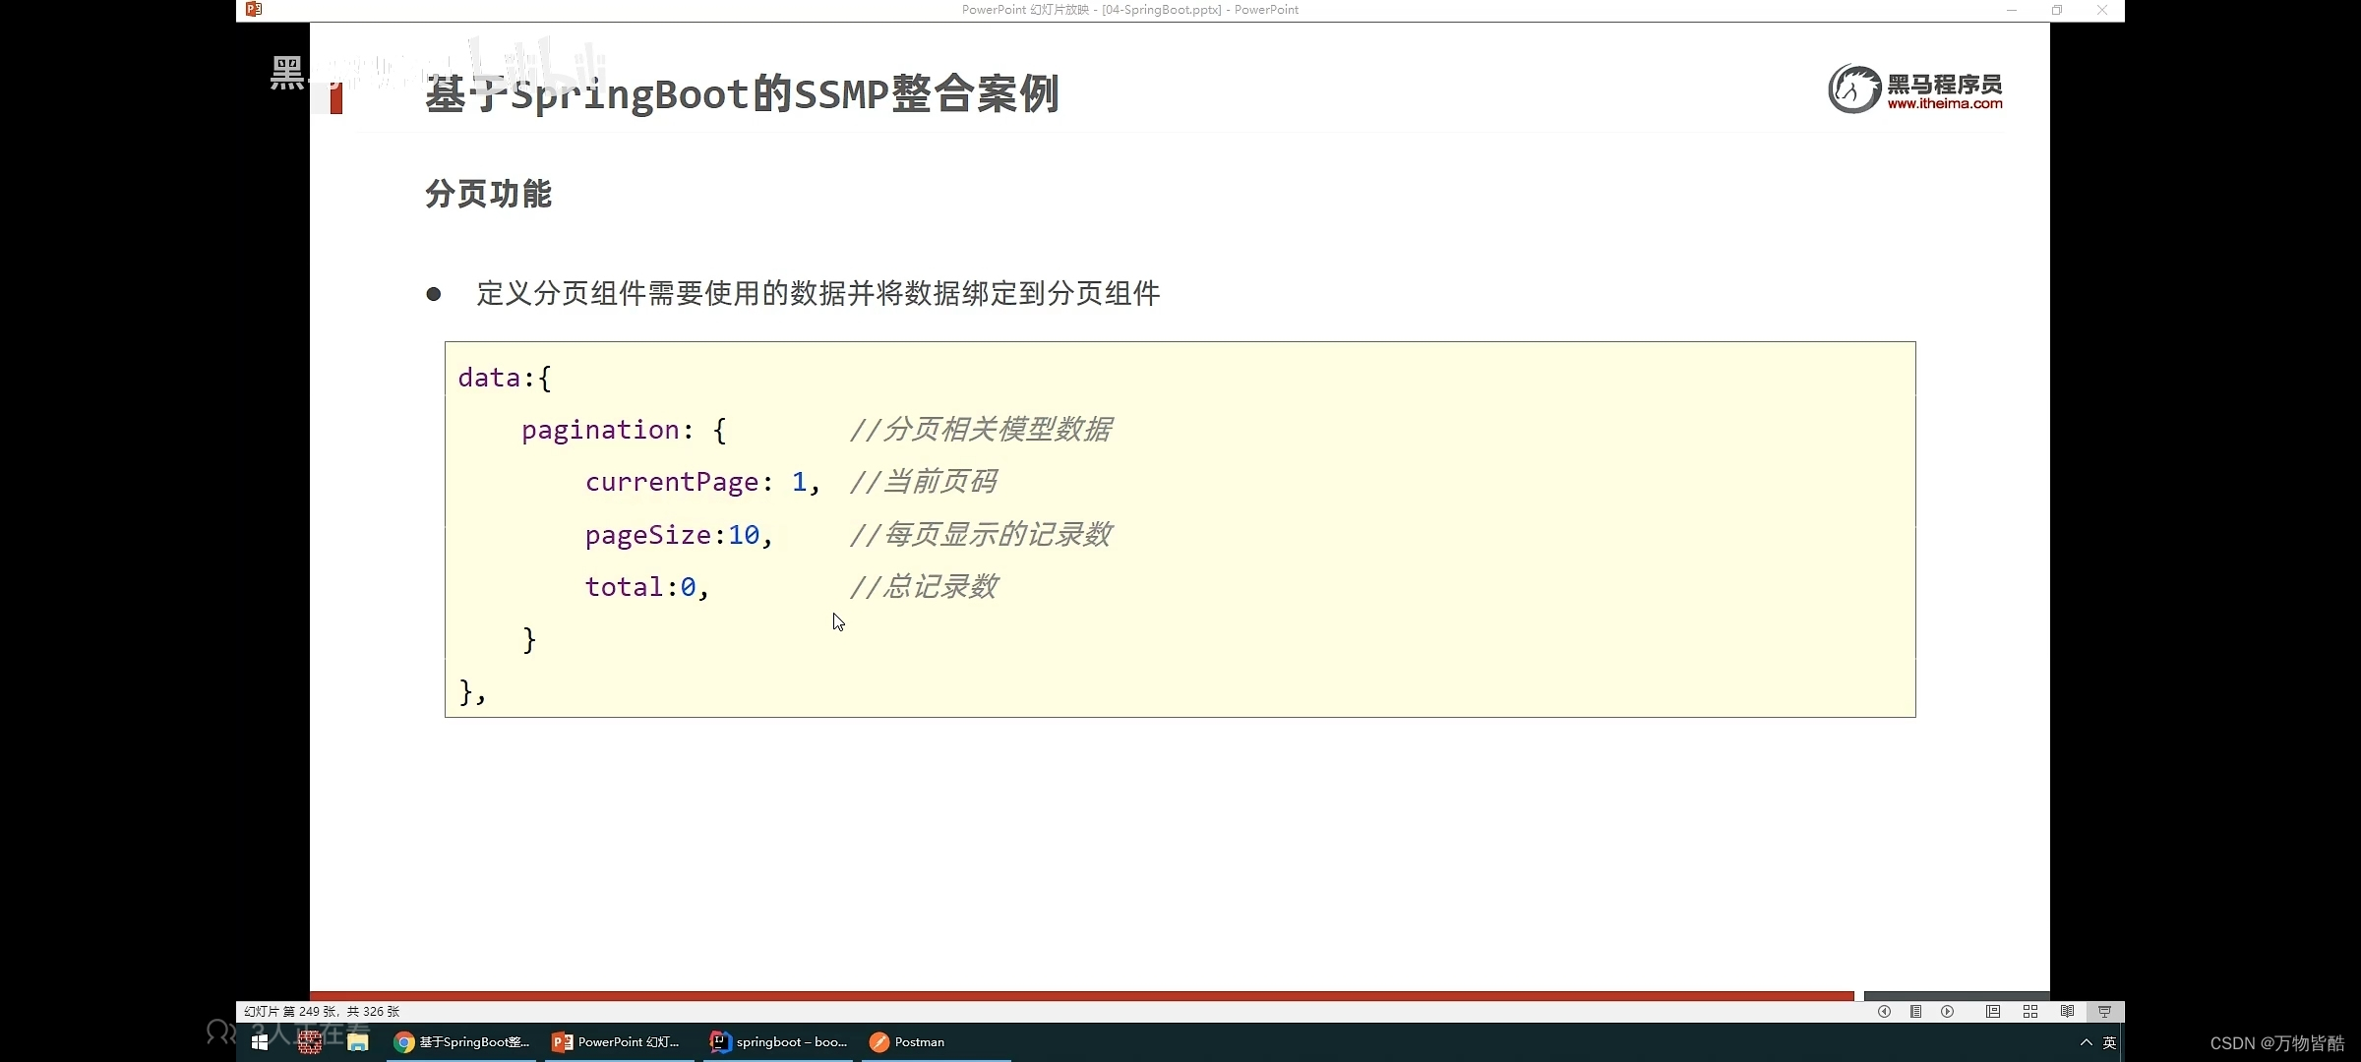Screen dimensions: 2361x1062
Task: Click the 'pagination: {' code line
Action: 624,430
